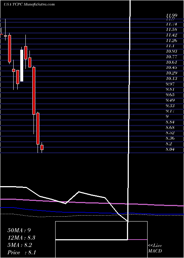Click the '12MA : 8.3' indicator text

[21, 238]
